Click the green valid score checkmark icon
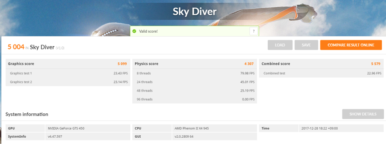The image size is (386, 144). tap(134, 31)
